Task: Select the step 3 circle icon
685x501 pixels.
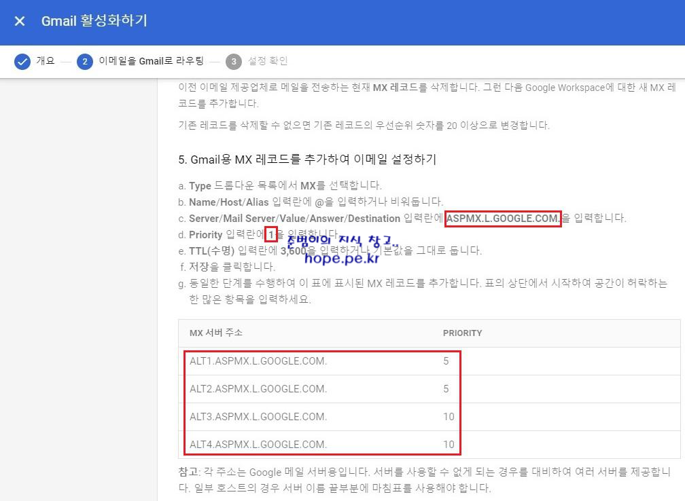Action: coord(234,62)
